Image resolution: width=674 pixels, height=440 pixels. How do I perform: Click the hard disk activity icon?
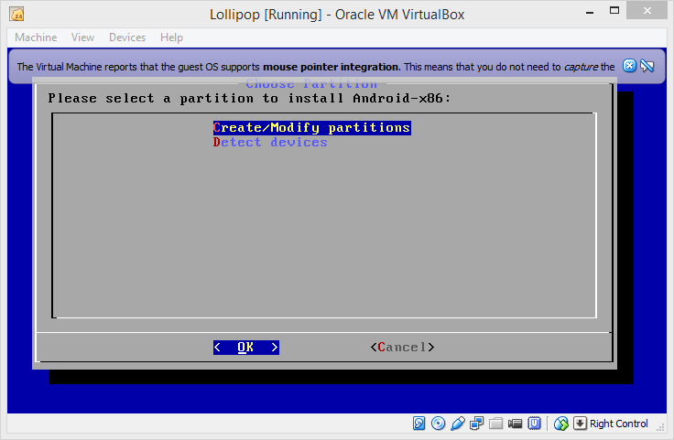[x=419, y=424]
